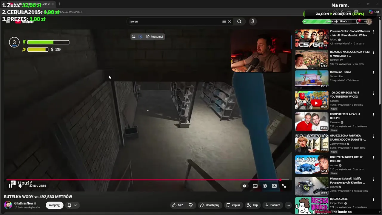Open the BECZKA ŻYJE video title
Screen dimensions: 382x215
pos(339,199)
